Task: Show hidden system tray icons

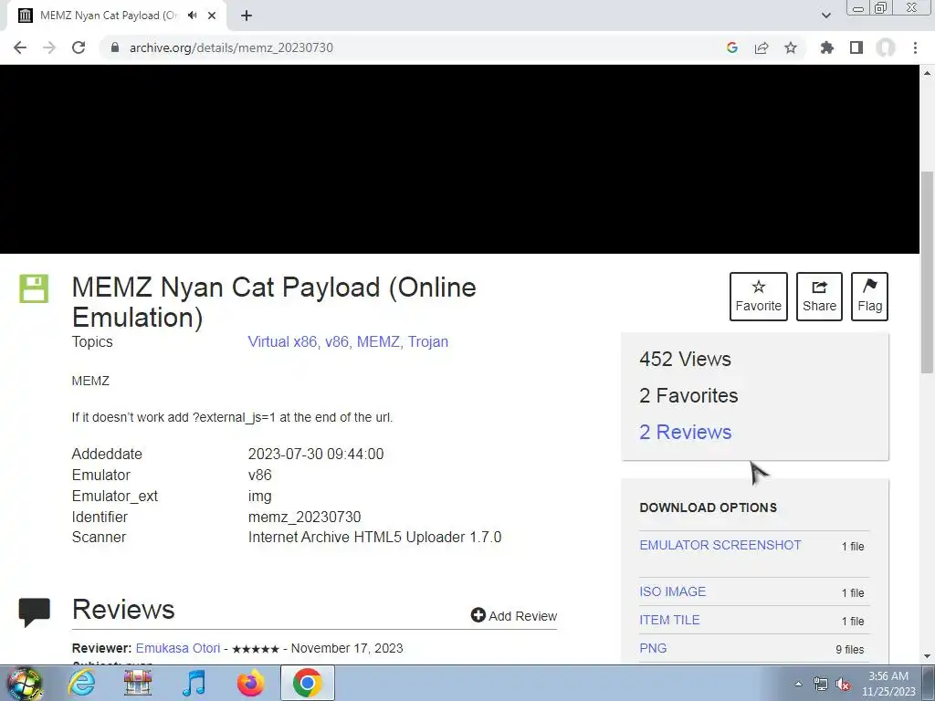Action: click(798, 684)
